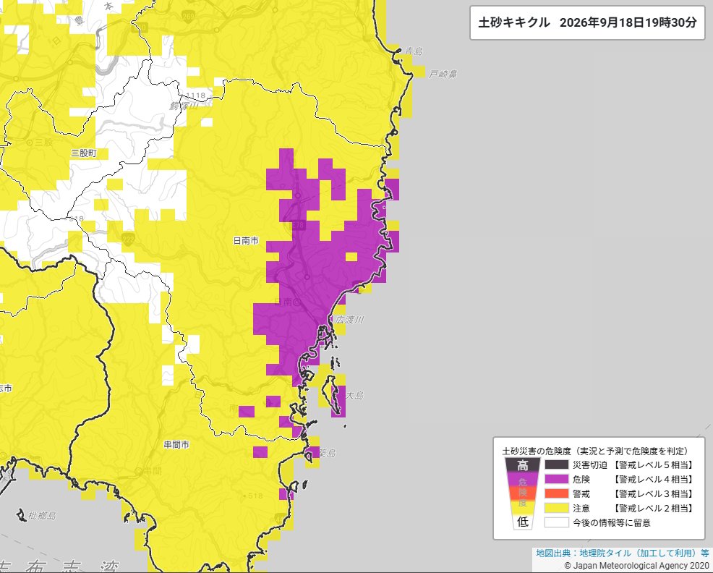Viewport: 713px width, 573px height.
Task: Click the 日南市 city label
Action: point(246,241)
